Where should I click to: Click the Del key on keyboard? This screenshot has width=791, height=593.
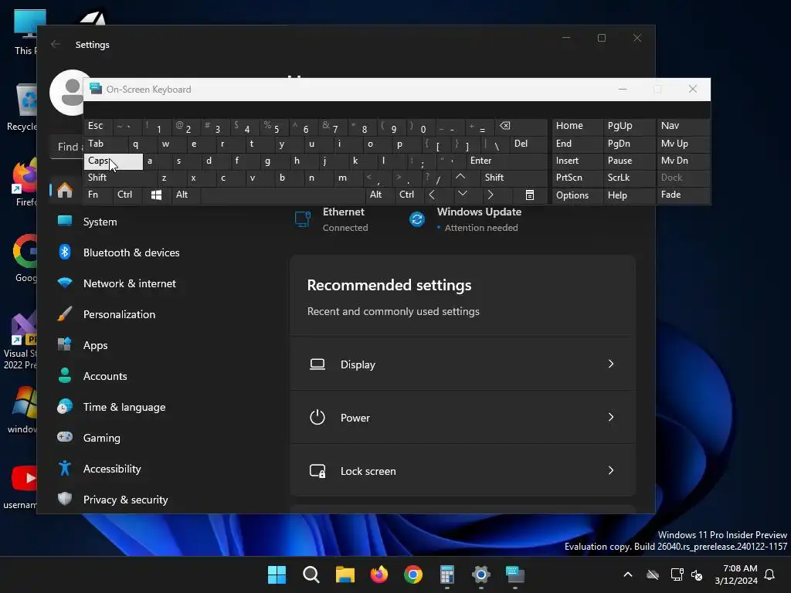[528, 144]
